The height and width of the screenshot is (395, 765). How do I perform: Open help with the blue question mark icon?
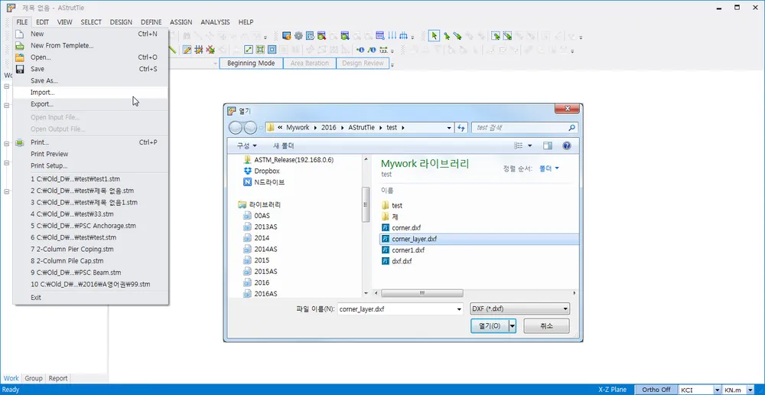click(x=566, y=145)
